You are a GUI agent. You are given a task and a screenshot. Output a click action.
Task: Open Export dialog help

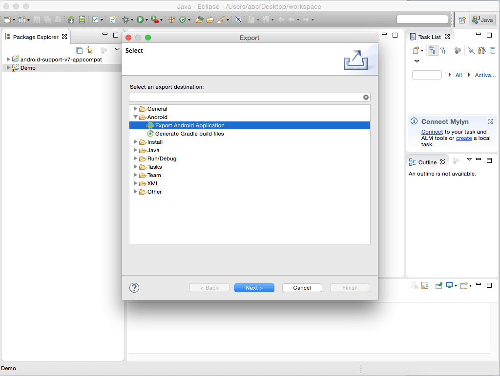134,288
